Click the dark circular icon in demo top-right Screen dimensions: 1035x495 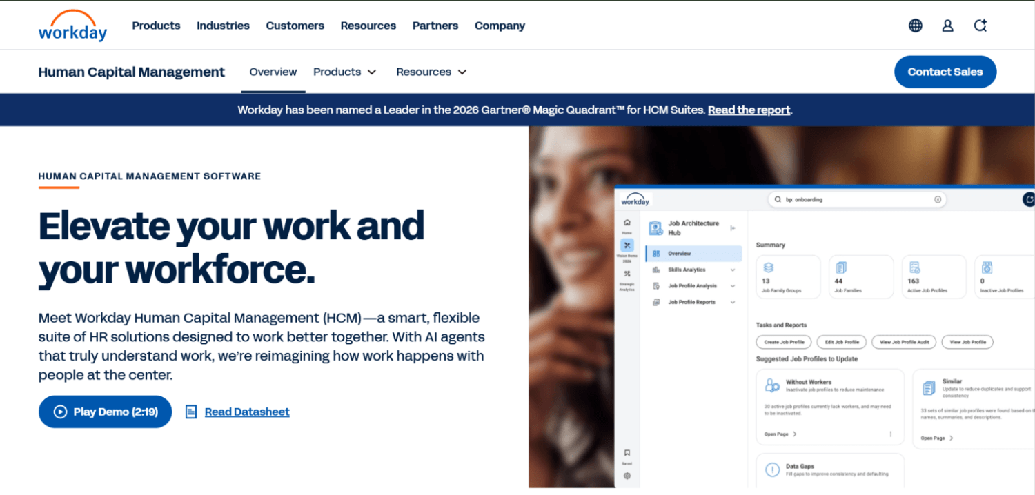point(1029,199)
